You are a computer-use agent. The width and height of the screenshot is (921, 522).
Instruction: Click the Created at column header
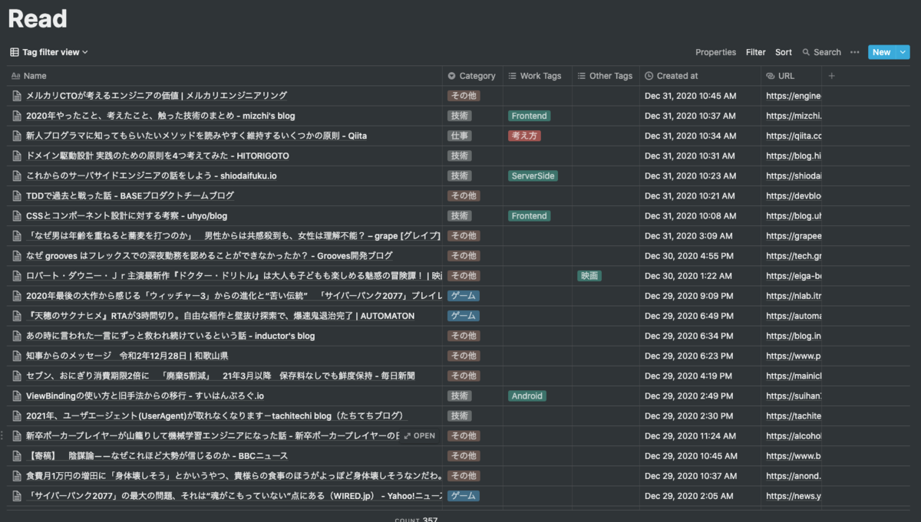701,76
